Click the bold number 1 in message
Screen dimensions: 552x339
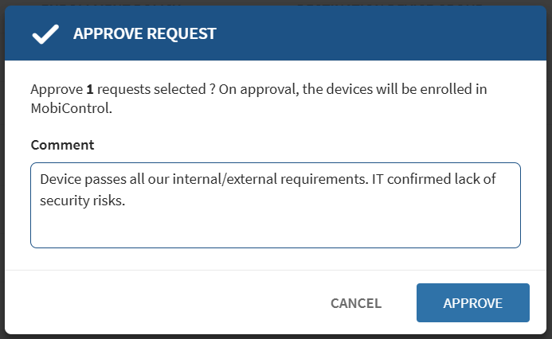click(89, 90)
